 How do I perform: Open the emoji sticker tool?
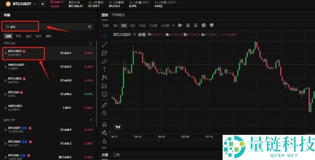(105, 94)
